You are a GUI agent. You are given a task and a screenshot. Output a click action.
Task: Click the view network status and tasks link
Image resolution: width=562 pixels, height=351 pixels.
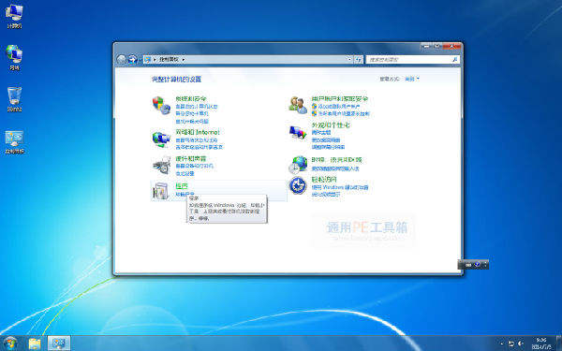point(197,140)
